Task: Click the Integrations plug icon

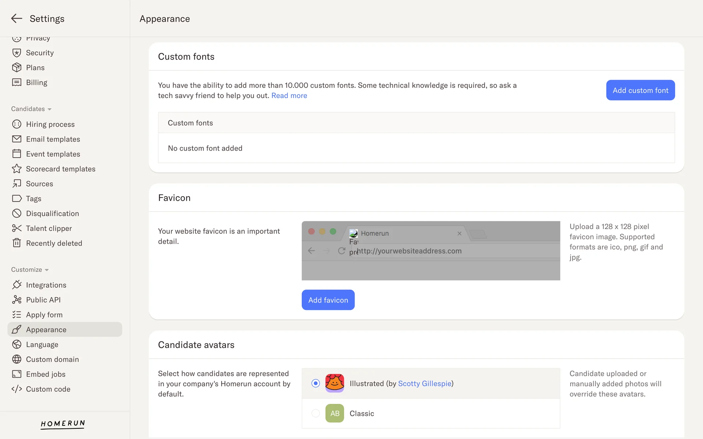Action: point(16,285)
